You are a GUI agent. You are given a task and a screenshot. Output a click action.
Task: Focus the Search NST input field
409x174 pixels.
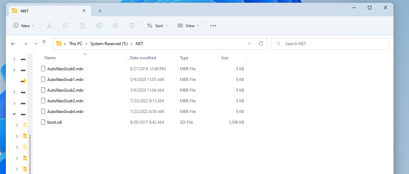click(x=330, y=44)
